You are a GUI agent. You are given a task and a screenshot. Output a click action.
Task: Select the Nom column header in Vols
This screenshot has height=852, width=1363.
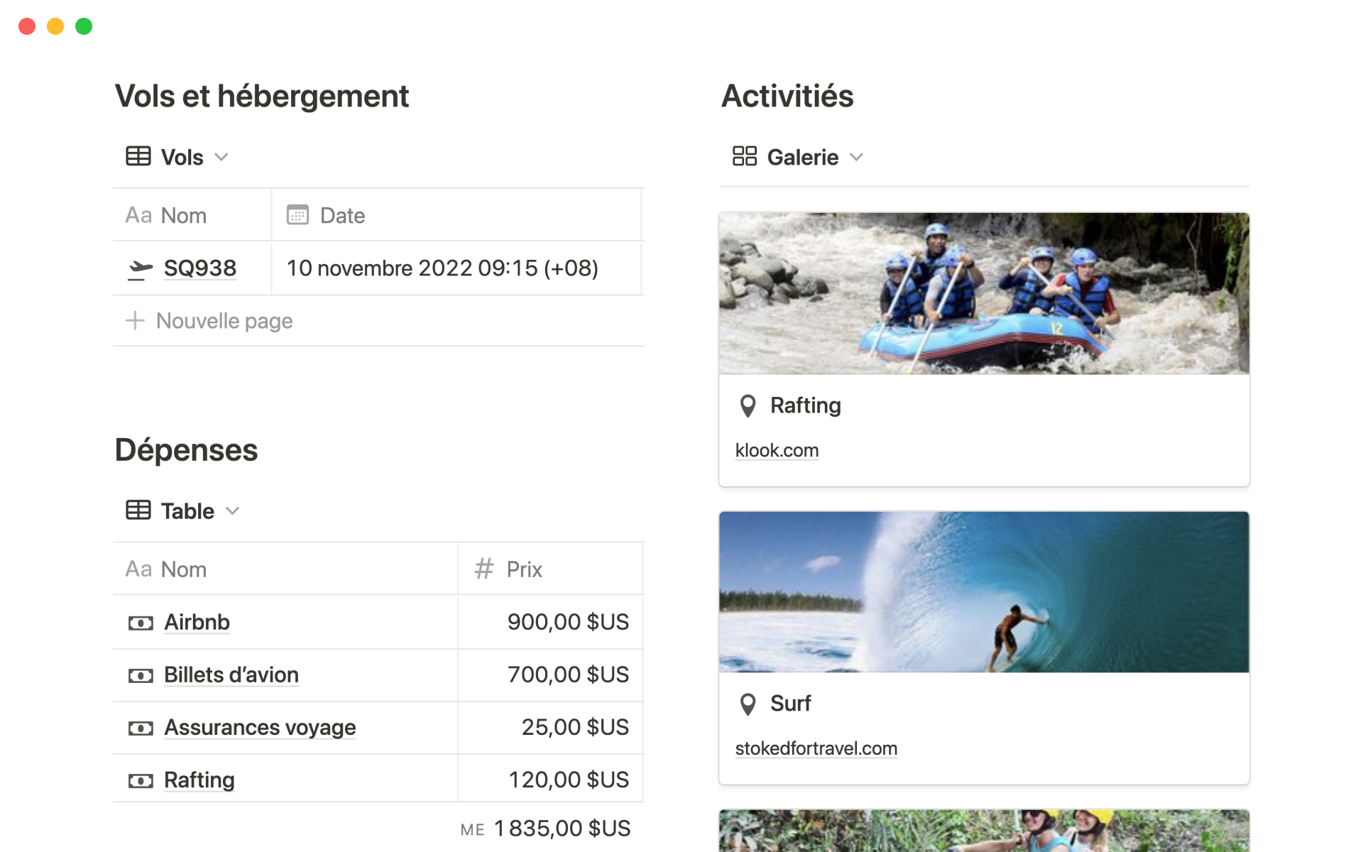click(x=183, y=215)
